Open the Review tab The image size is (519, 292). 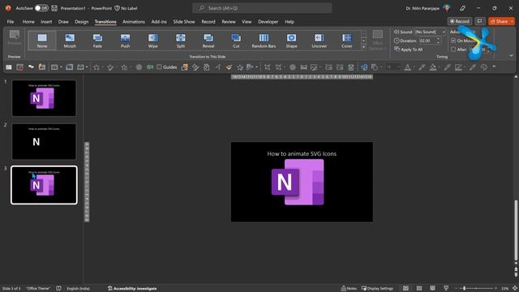click(229, 22)
